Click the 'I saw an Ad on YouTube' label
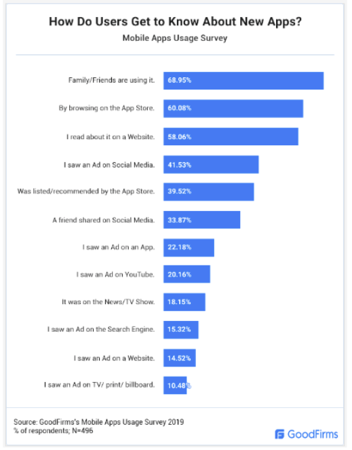 pos(115,274)
